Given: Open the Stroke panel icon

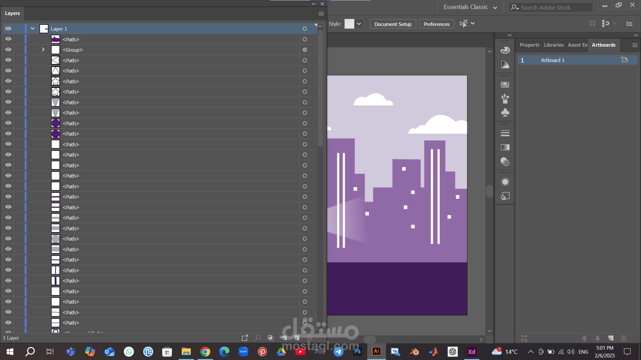Looking at the screenshot, I should click(505, 133).
